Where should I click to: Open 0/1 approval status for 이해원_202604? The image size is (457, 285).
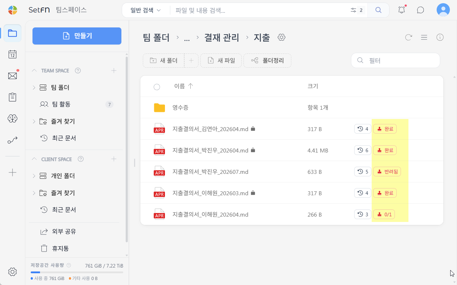pos(384,214)
